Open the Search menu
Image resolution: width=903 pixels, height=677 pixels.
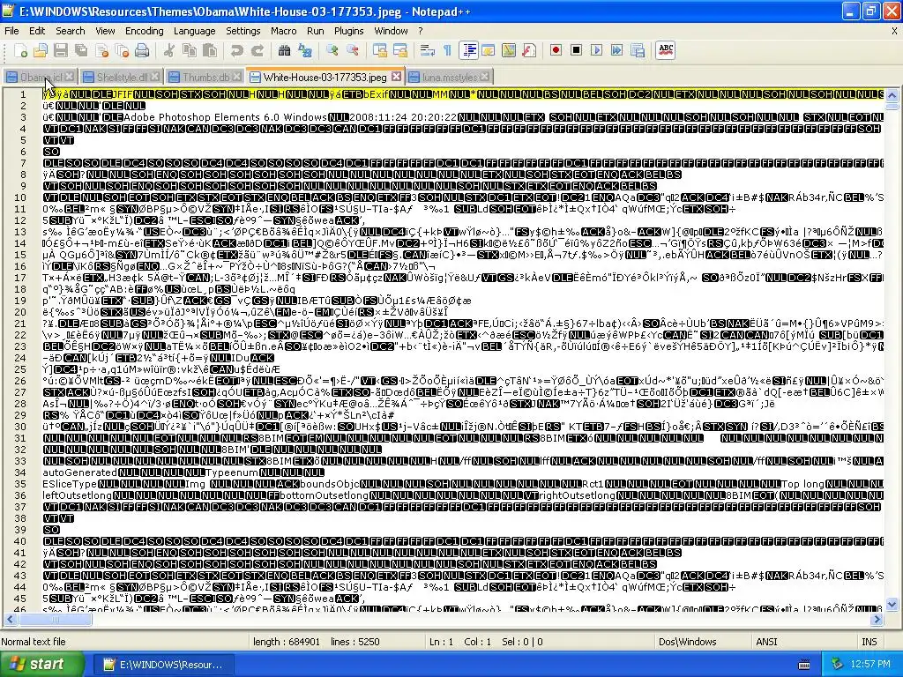click(71, 31)
